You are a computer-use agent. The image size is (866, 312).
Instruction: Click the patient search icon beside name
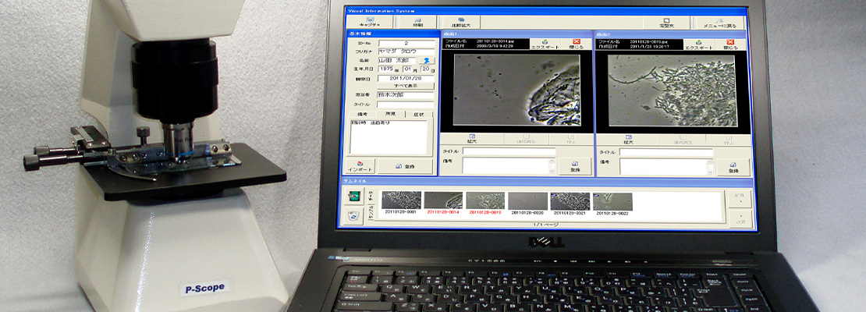point(428,59)
